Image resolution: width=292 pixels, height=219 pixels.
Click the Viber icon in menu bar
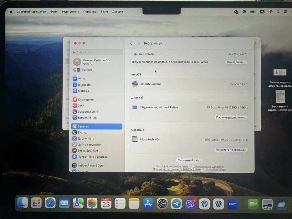[244, 12]
